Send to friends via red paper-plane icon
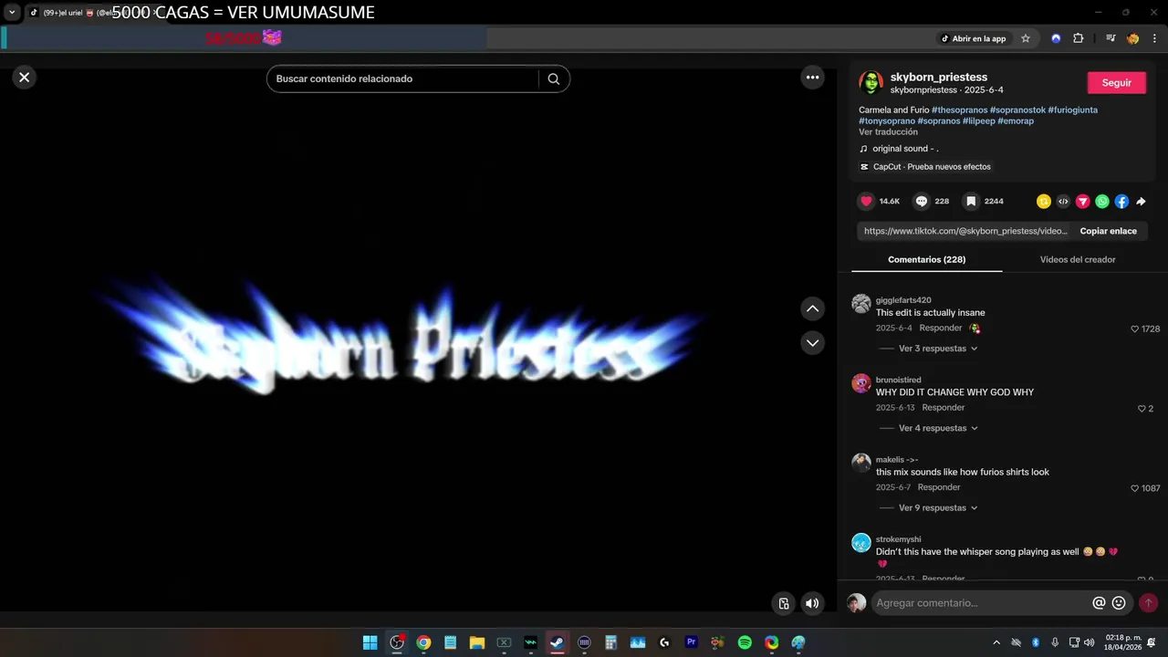 1083,202
